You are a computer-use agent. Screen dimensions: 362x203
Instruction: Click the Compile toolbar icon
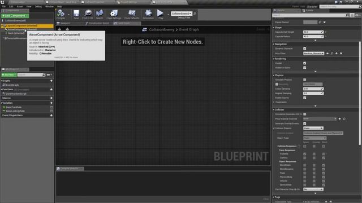click(61, 14)
